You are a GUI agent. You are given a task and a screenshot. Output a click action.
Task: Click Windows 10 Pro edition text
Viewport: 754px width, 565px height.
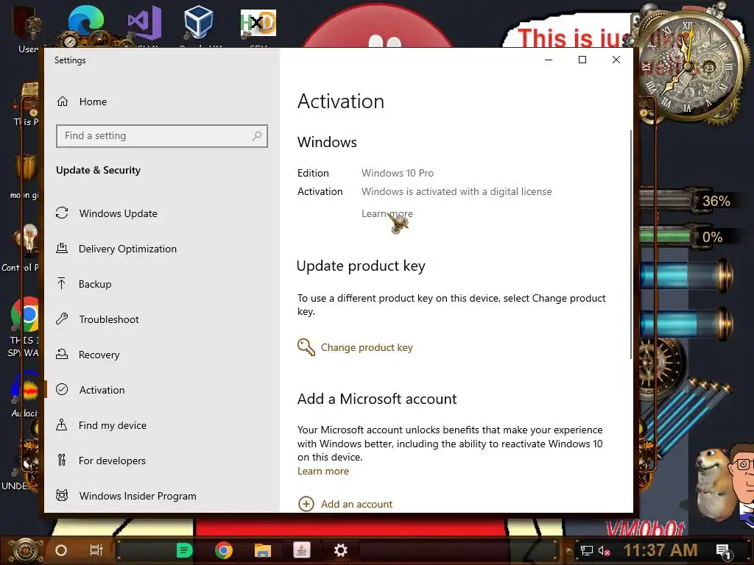(x=398, y=173)
